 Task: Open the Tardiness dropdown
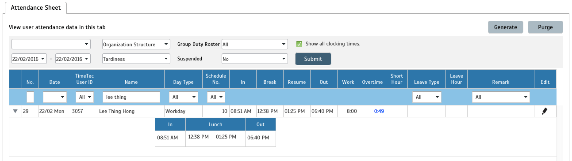[x=136, y=59]
